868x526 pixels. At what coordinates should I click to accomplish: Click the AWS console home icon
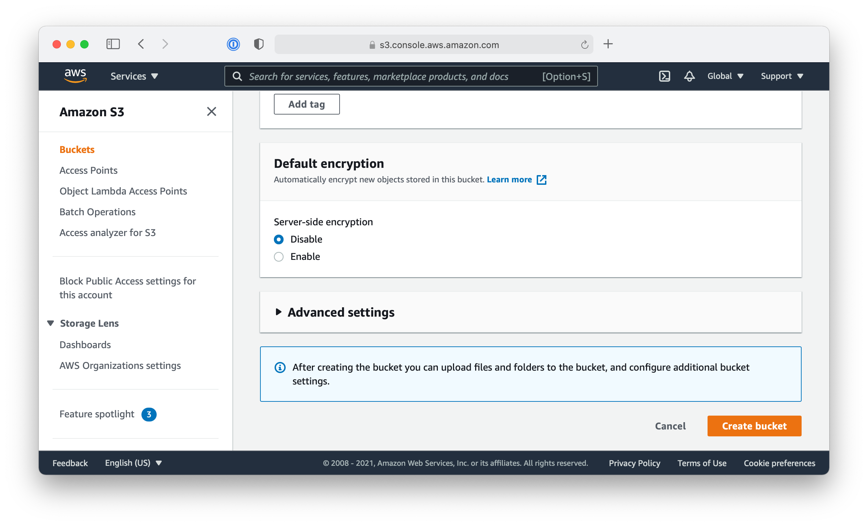click(74, 76)
